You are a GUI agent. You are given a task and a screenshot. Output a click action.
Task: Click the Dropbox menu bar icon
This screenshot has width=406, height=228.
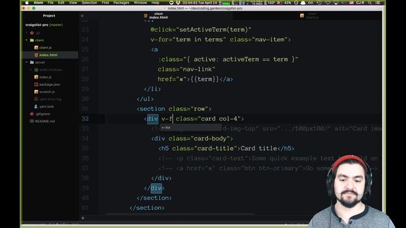coord(178,3)
